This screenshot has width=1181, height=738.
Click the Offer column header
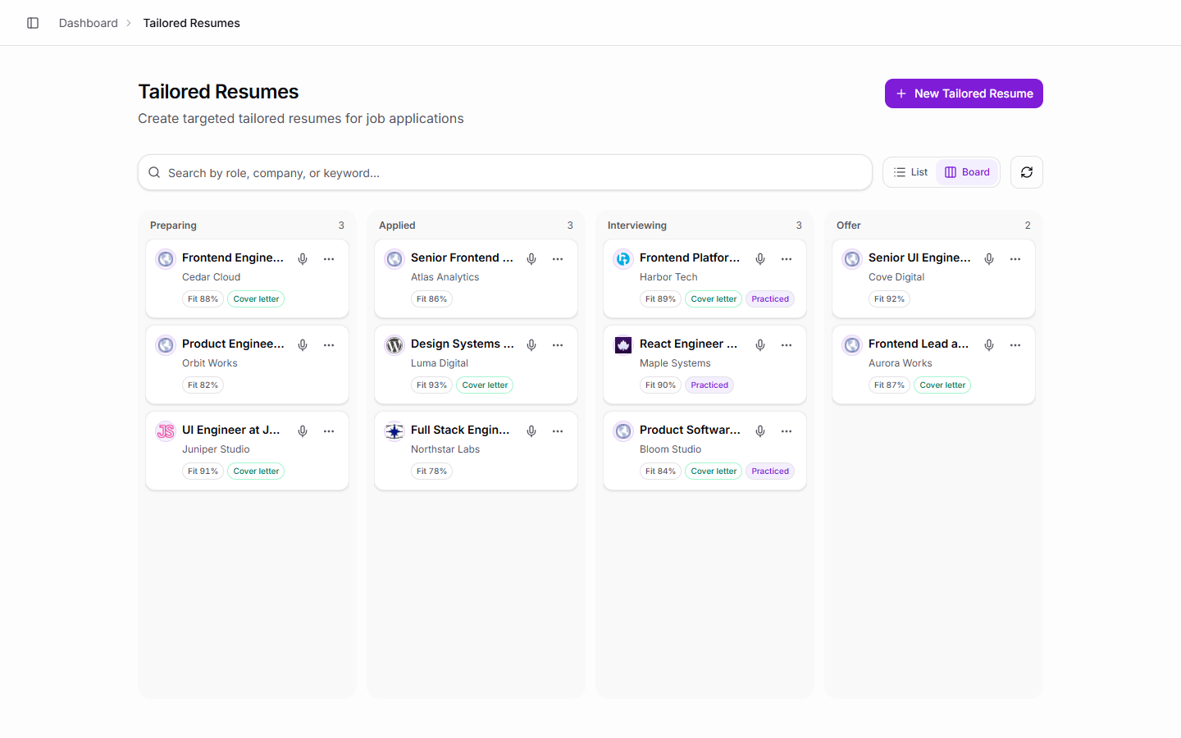click(x=849, y=225)
